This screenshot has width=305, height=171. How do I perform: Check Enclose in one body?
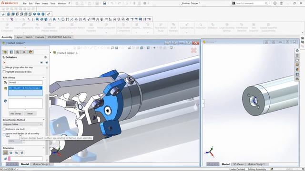click(4, 129)
